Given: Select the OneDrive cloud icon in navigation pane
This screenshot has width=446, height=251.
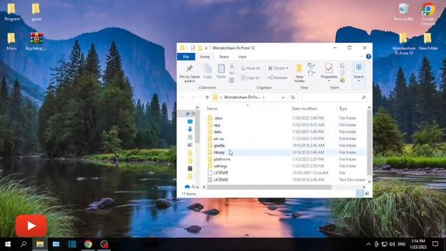Looking at the screenshot, I should point(187,187).
